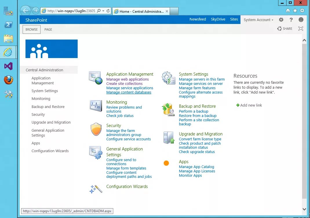Select Upgrade and Migration in left navigation
Viewport: 310px width, 218px height.
pyautogui.click(x=51, y=122)
